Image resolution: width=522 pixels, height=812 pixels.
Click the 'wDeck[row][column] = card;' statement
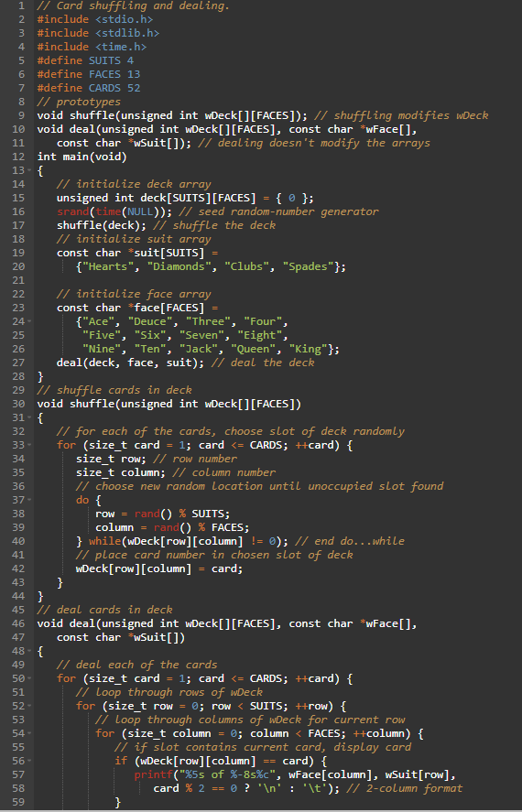point(159,568)
